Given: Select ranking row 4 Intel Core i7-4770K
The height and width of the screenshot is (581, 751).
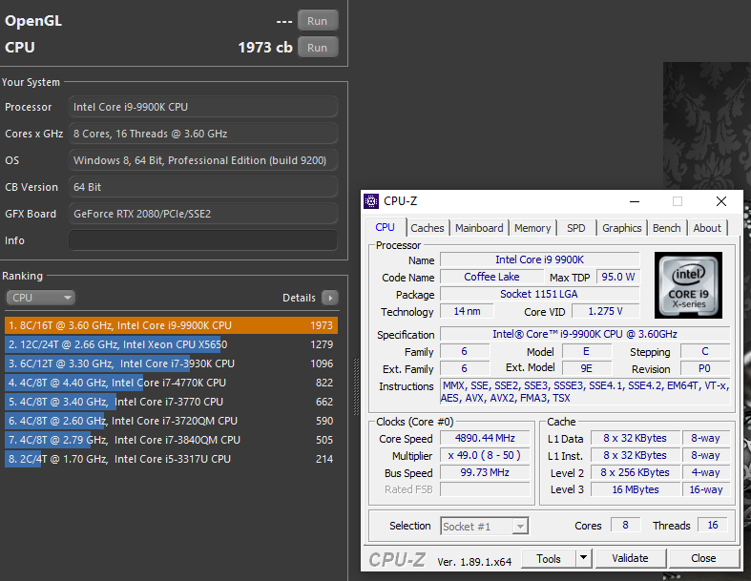Looking at the screenshot, I should (171, 383).
